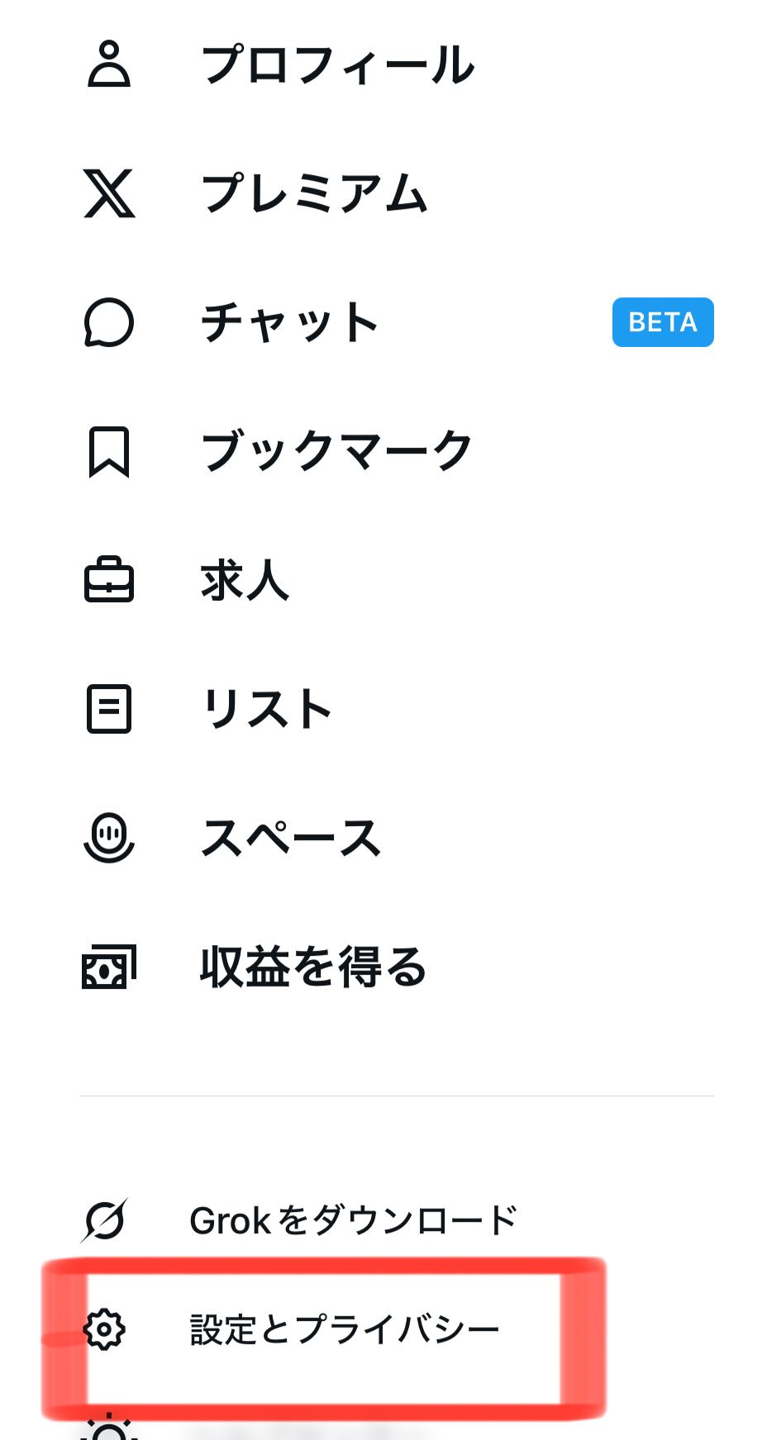Tap the profile person icon
Image resolution: width=767 pixels, height=1440 pixels.
point(109,64)
